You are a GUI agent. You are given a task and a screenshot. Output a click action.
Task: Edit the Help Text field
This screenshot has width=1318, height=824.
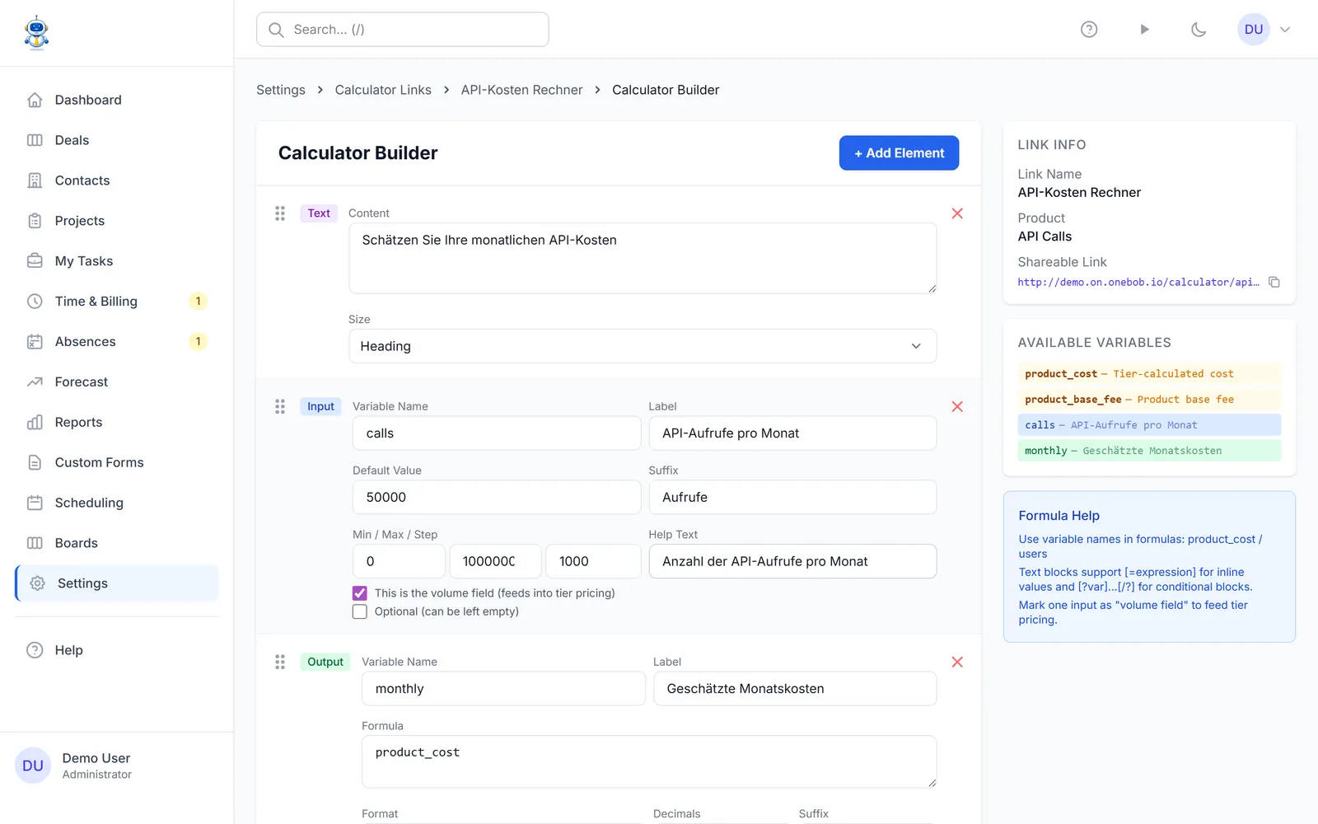[x=792, y=561]
